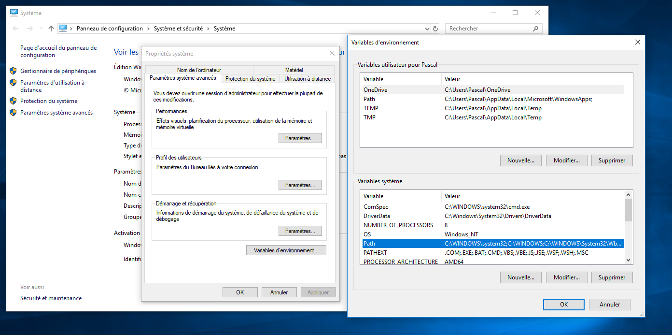Click the Forward arrow in Système window
The image size is (672, 335).
pos(30,29)
